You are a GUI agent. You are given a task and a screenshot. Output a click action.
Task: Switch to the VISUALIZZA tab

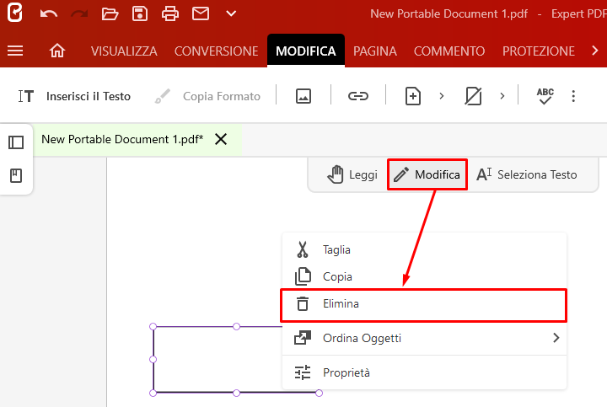(x=124, y=51)
